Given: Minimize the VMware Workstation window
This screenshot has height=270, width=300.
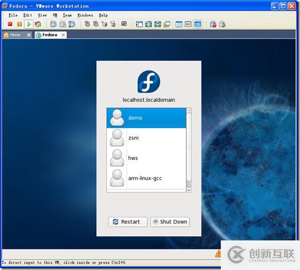Looking at the screenshot, I should click(275, 6).
